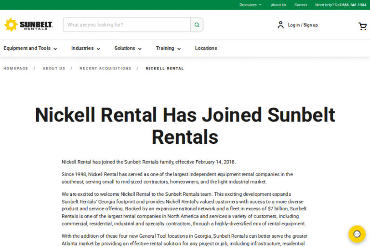Navigate to Recent Acquisitions breadcrumb
The width and height of the screenshot is (370, 247).
pyautogui.click(x=105, y=69)
